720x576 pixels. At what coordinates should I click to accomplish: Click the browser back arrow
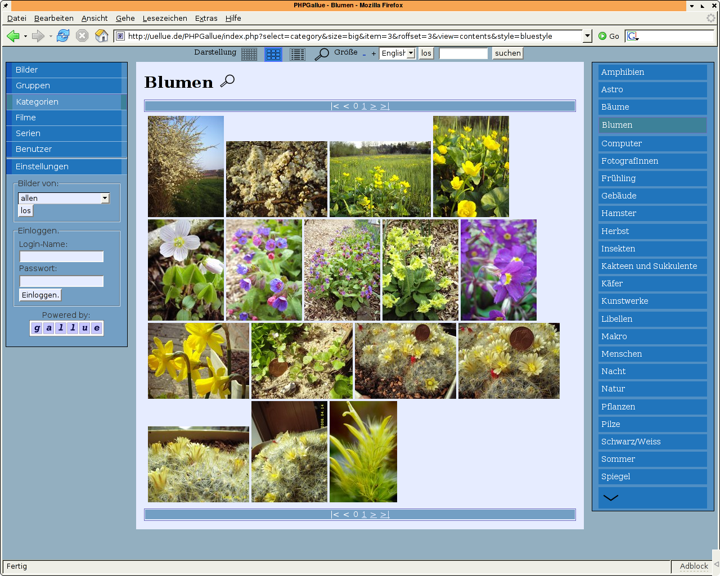tap(13, 36)
